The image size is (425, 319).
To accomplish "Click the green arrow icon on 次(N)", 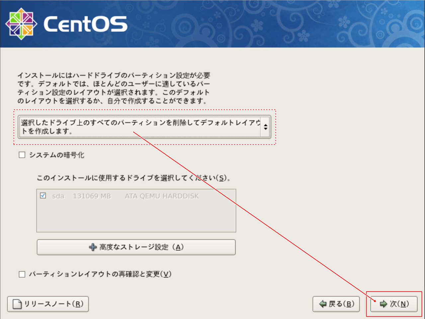I will (383, 304).
